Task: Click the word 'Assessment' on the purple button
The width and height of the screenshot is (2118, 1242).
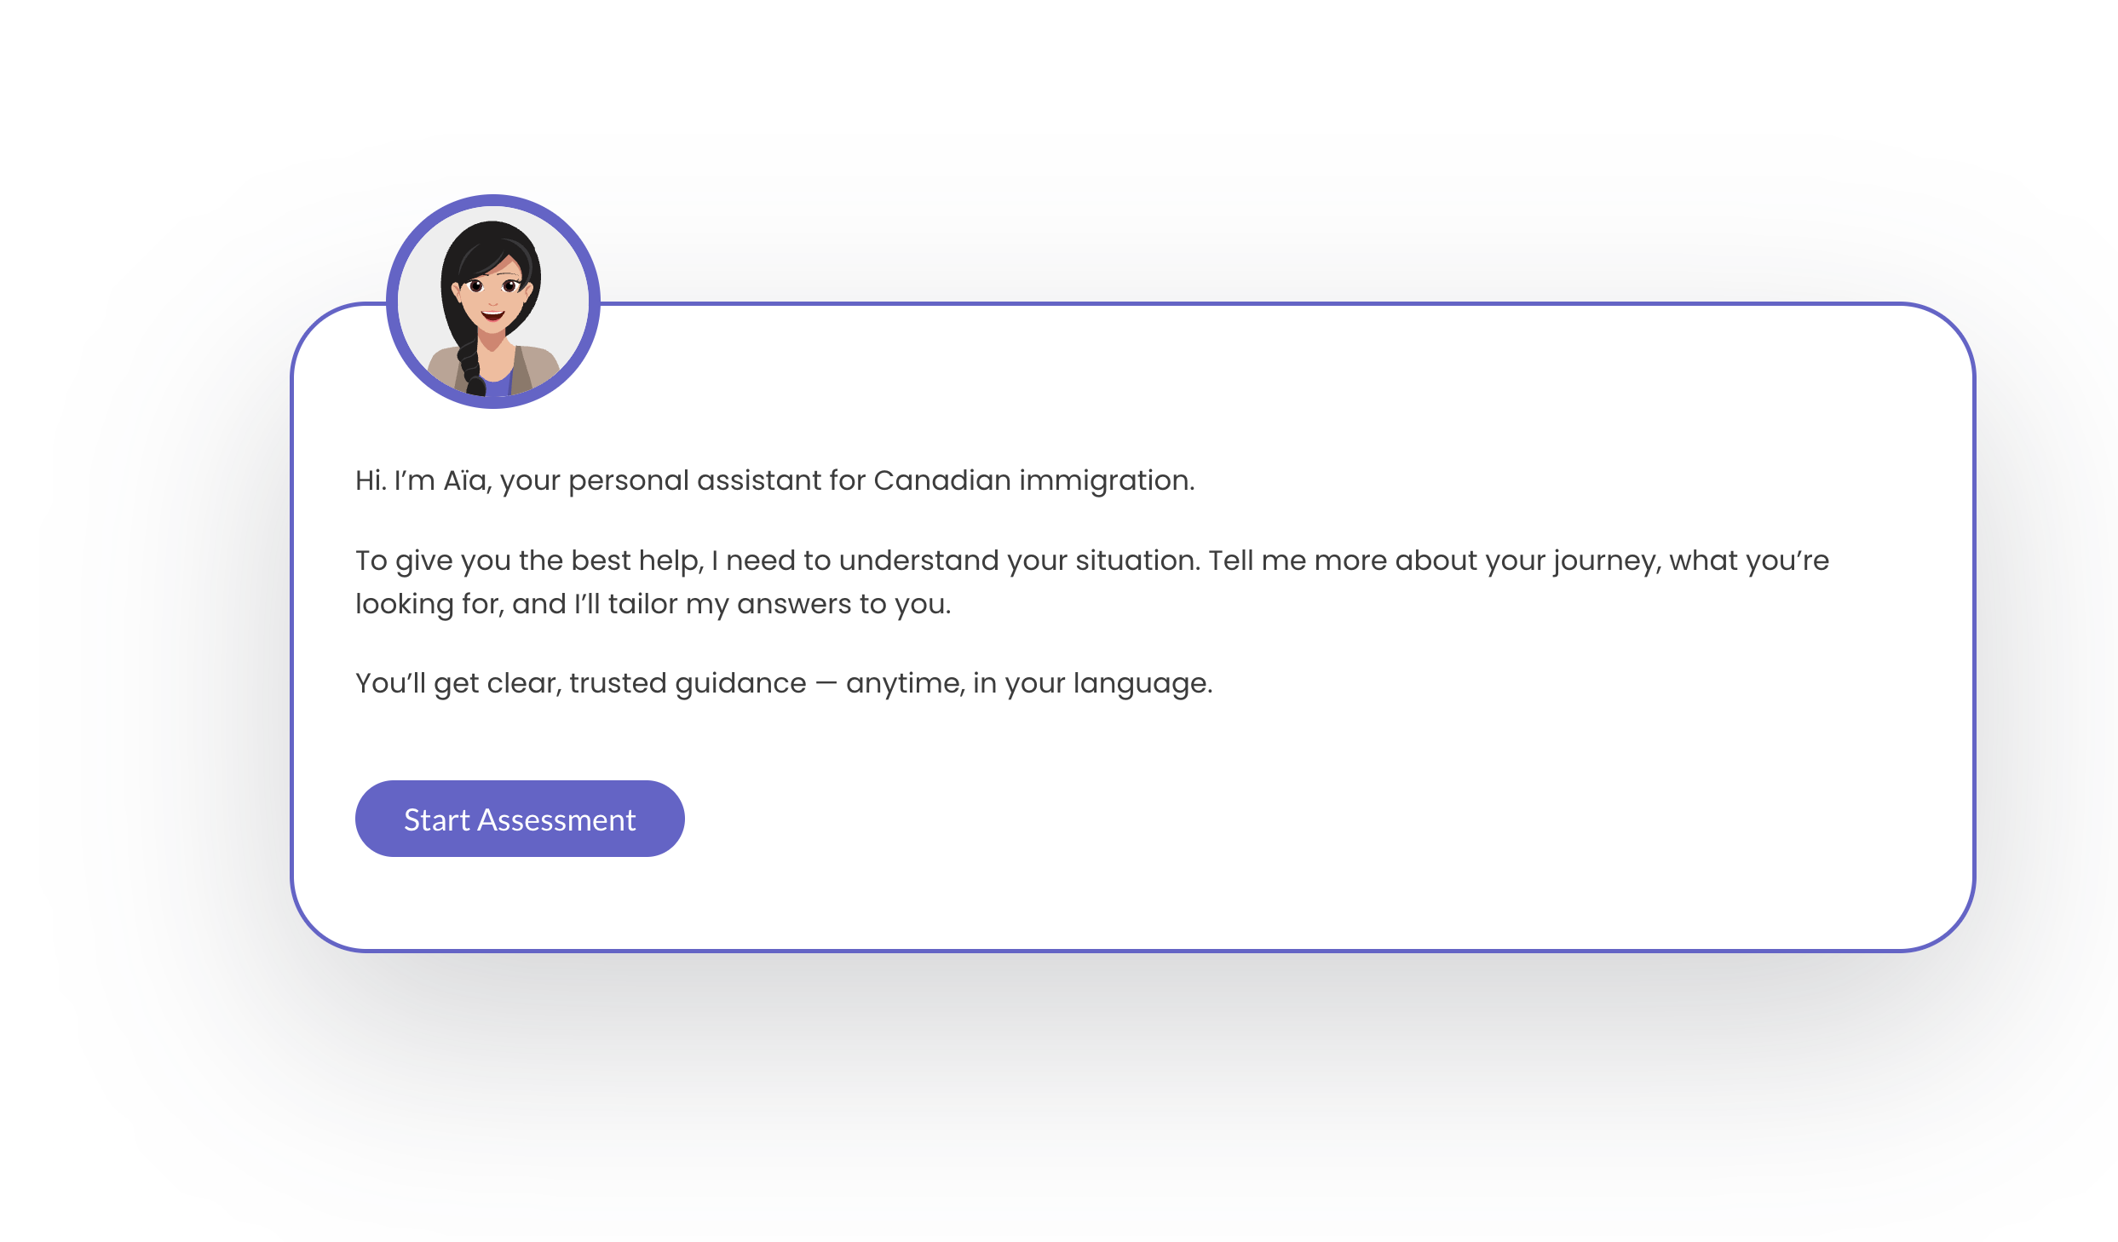Action: [x=556, y=819]
